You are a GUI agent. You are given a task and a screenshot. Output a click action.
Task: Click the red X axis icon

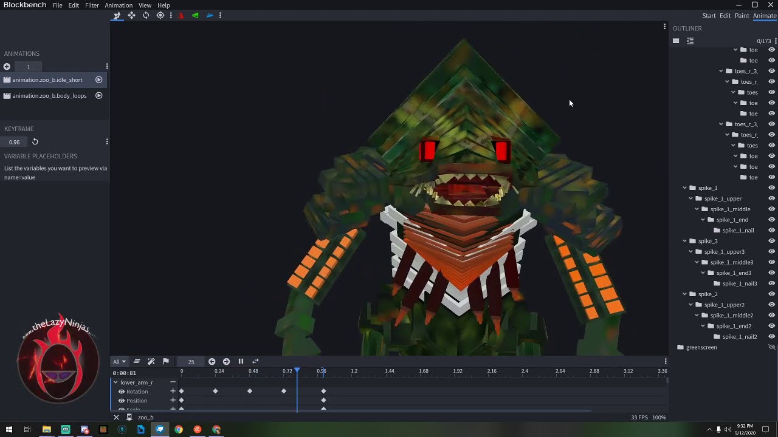pos(181,15)
